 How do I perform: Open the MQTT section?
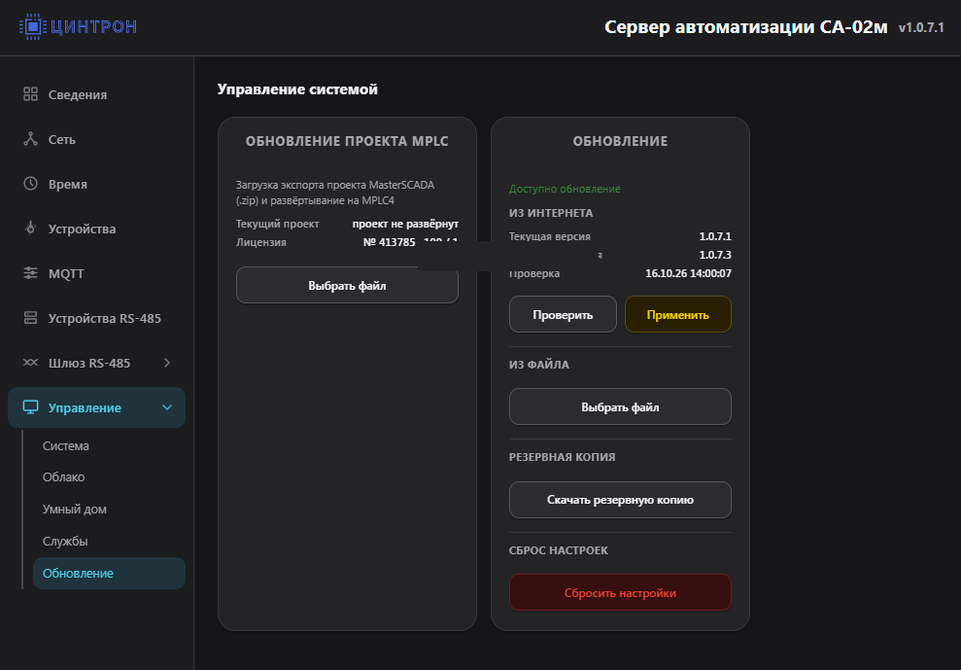[96, 273]
